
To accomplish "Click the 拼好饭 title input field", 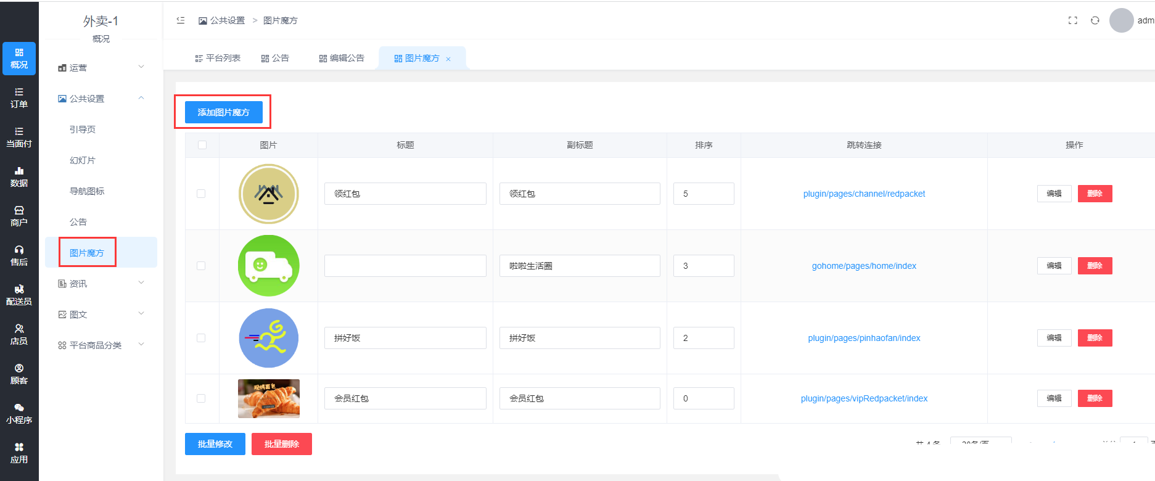I will pos(405,338).
